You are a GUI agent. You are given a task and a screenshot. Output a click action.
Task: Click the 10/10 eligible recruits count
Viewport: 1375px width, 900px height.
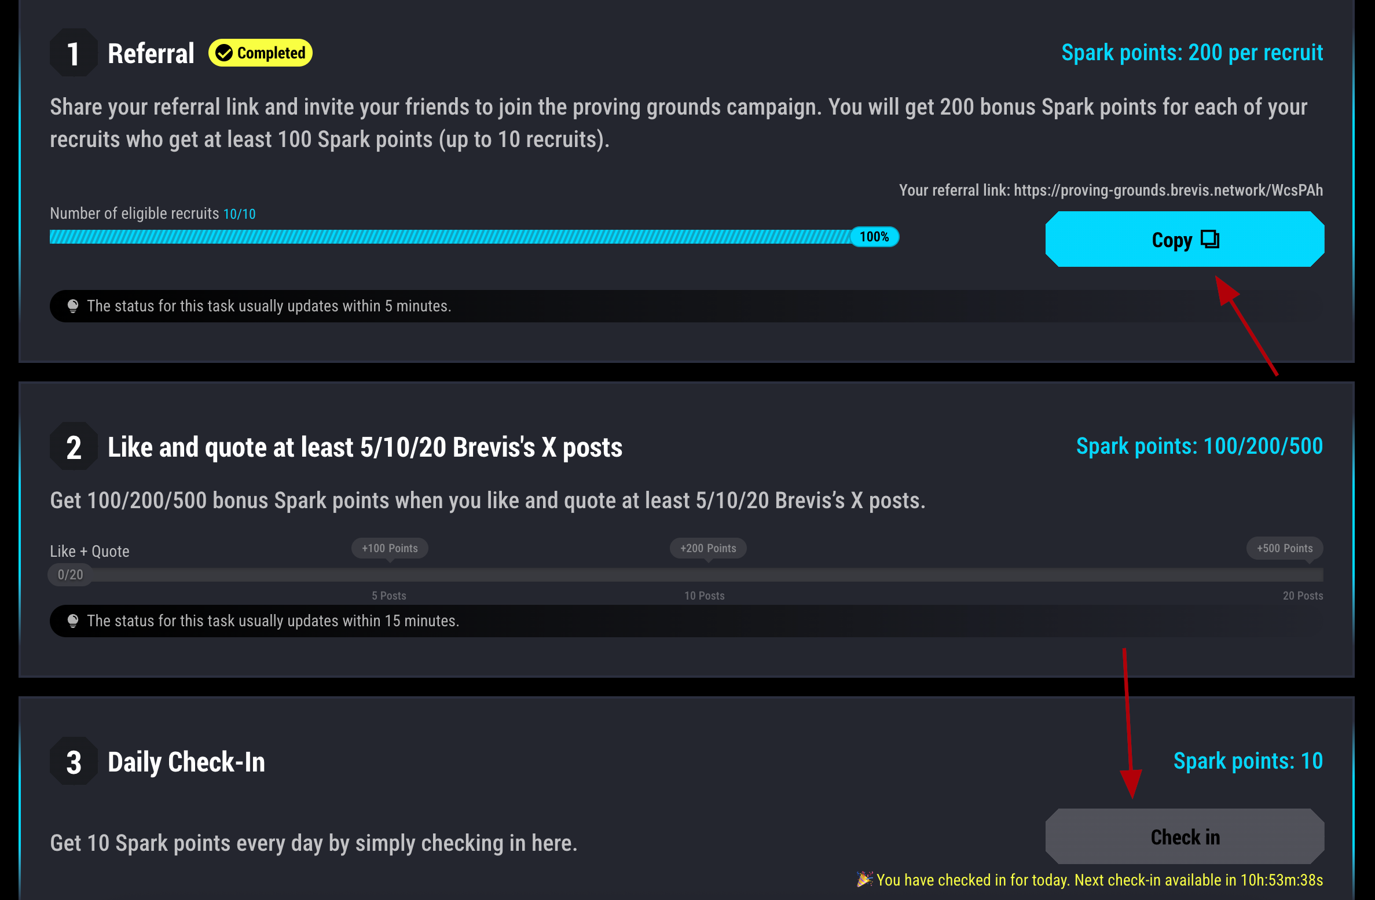(239, 214)
